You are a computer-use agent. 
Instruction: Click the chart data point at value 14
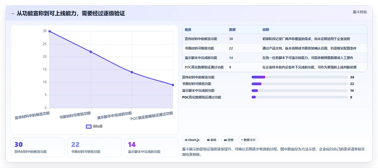(132, 72)
